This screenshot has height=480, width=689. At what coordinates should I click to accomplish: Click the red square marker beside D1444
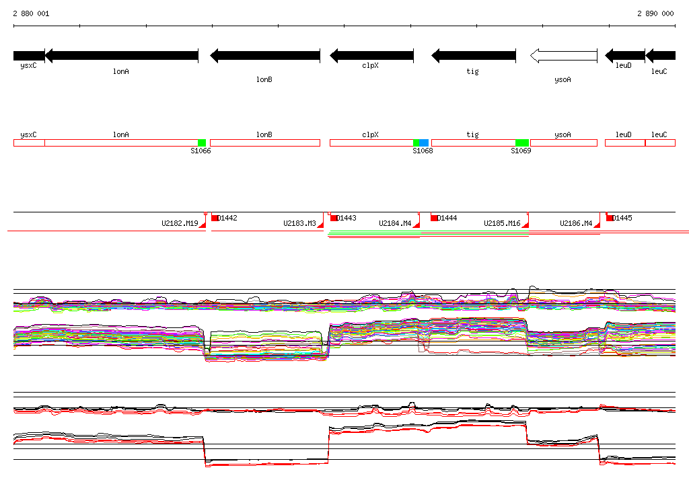(x=434, y=218)
